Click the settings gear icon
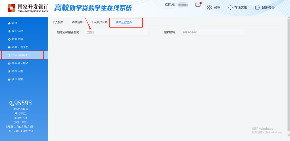 209,7
